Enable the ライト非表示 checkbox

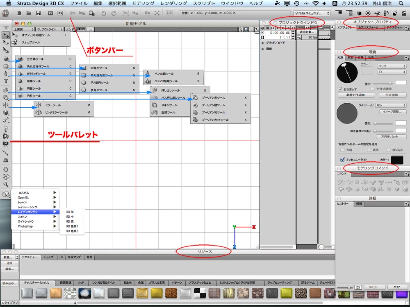click(373, 89)
